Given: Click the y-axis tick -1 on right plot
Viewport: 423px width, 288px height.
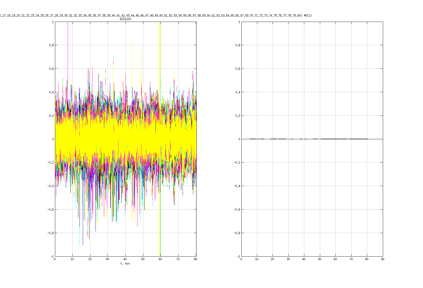Looking at the screenshot, I should (x=239, y=257).
